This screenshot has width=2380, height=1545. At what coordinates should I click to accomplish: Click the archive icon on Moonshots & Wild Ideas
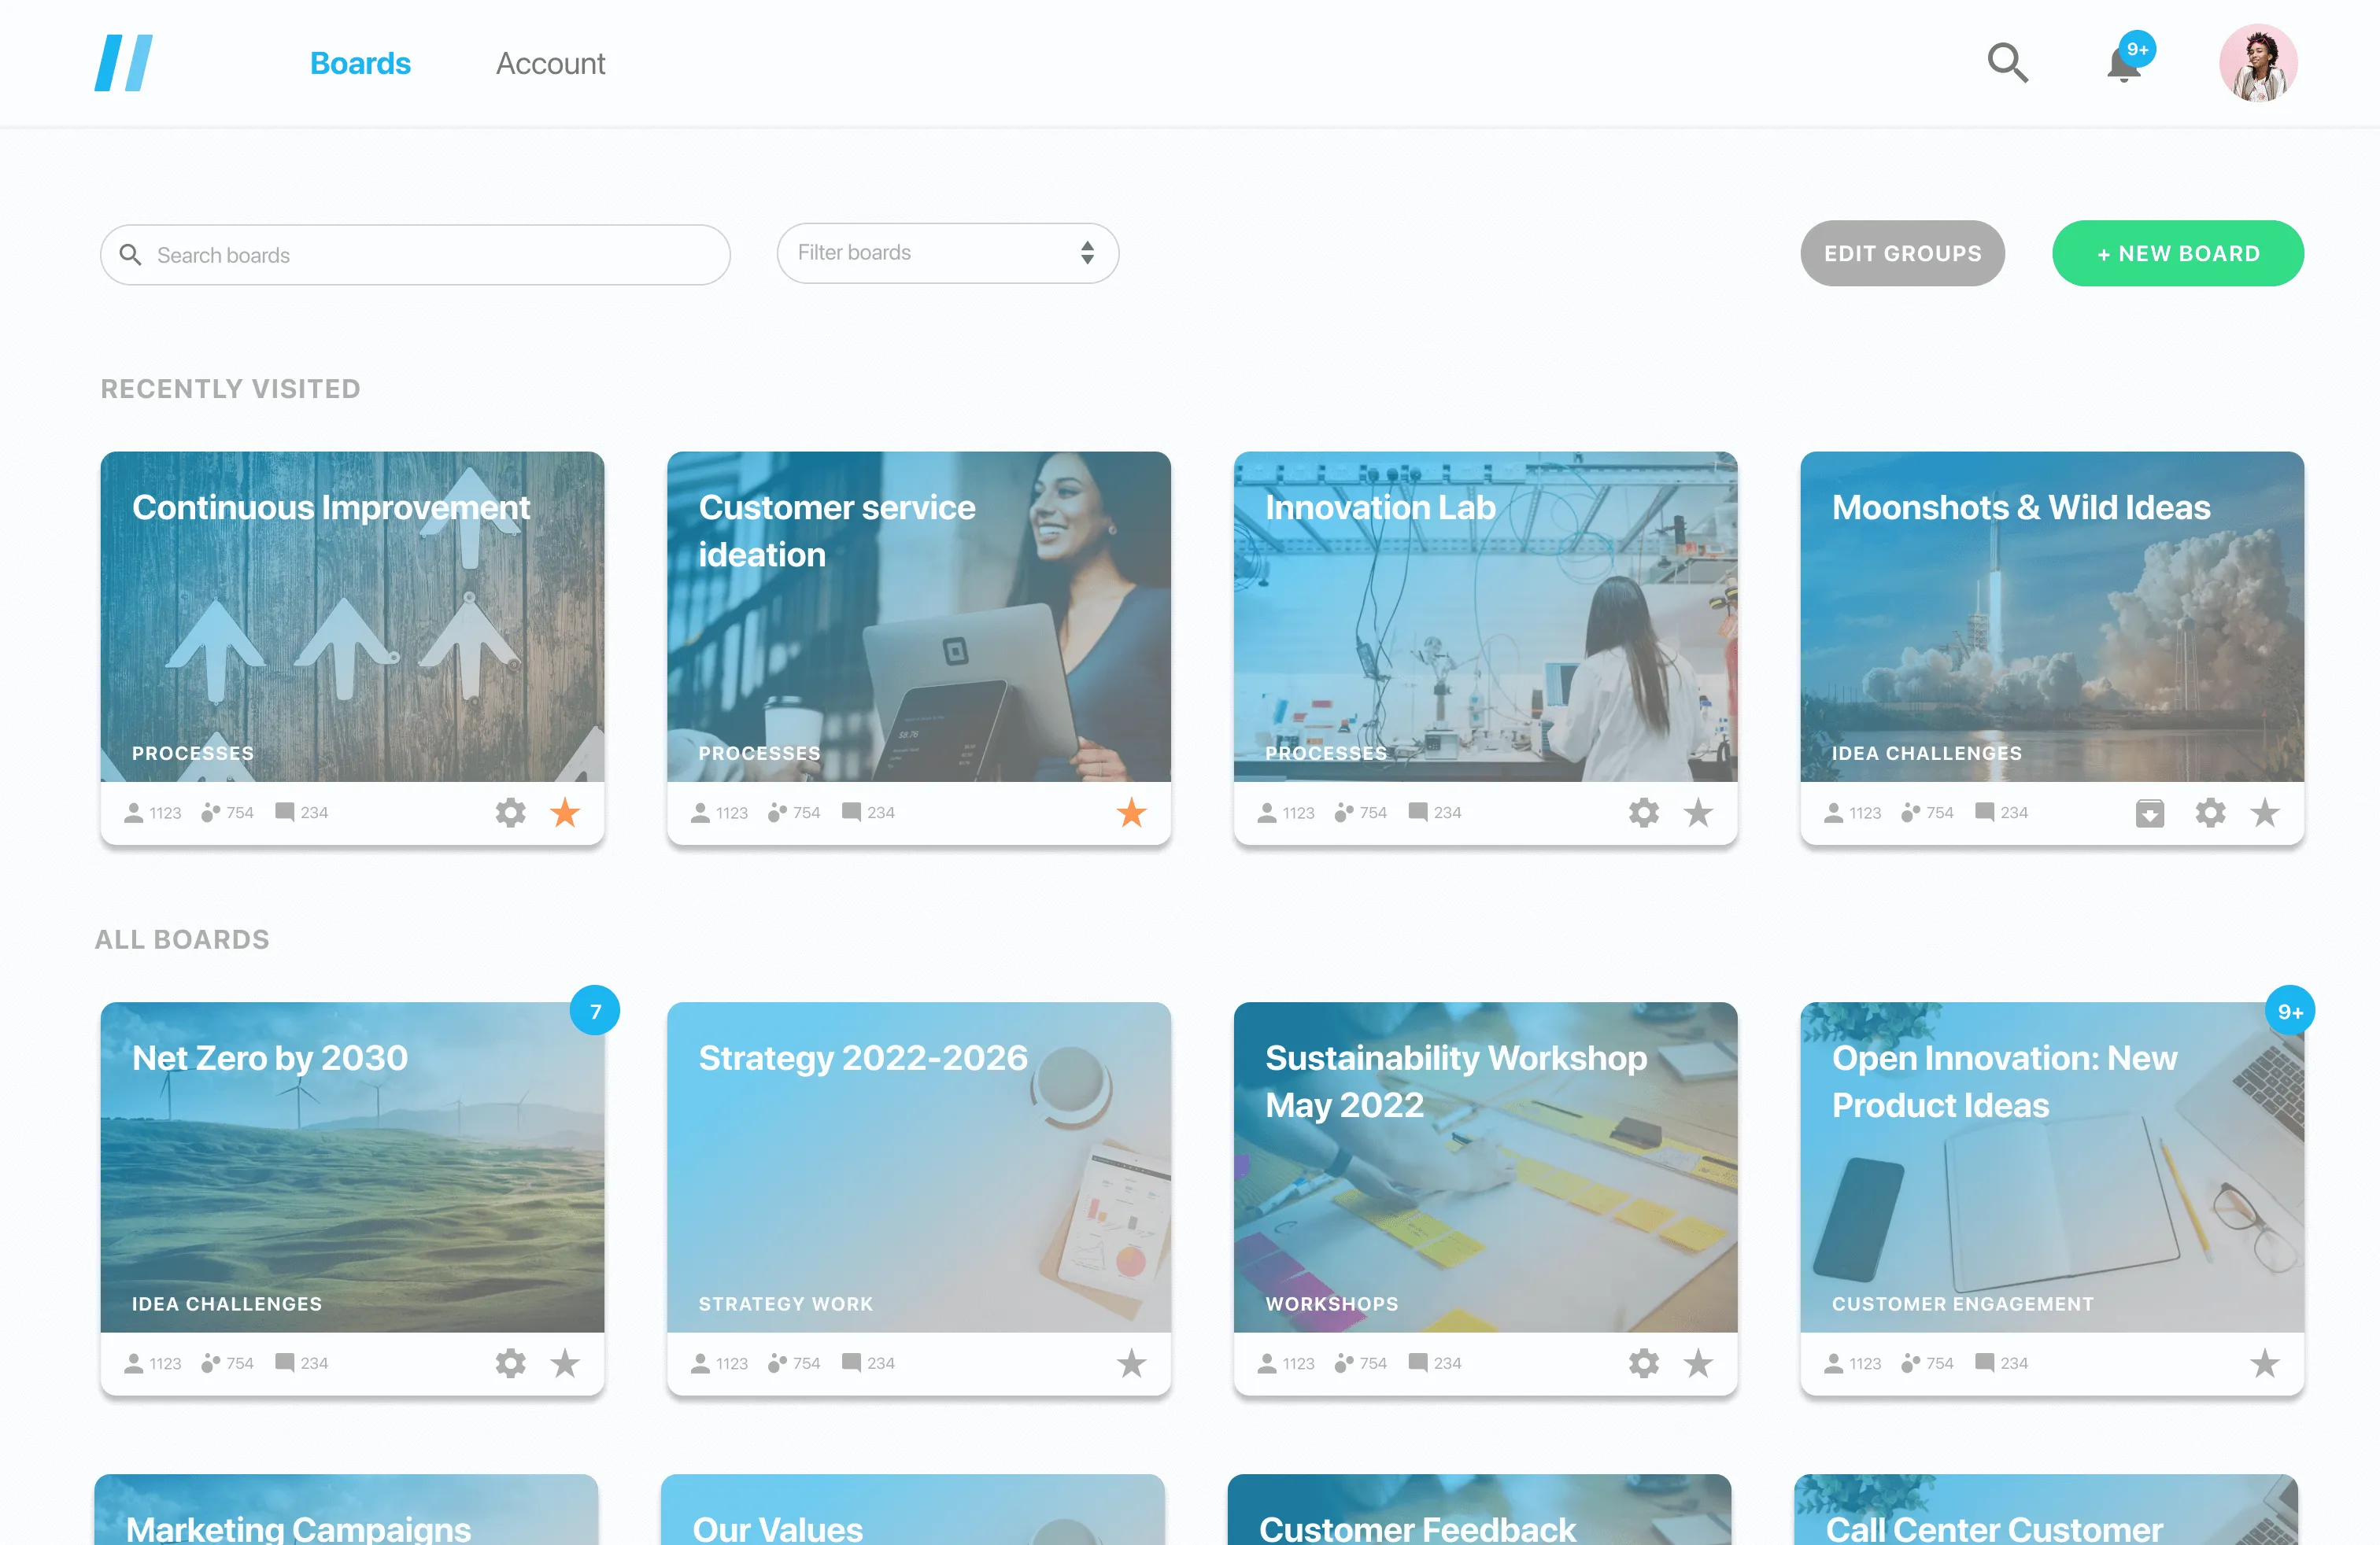[x=2151, y=813]
